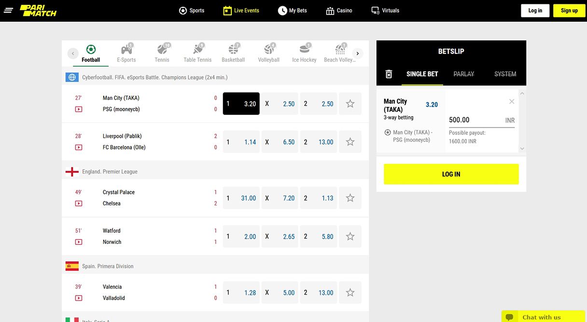Viewport: 587px width, 322px height.
Task: Edit the 500.00 stake amount field
Action: coord(482,120)
